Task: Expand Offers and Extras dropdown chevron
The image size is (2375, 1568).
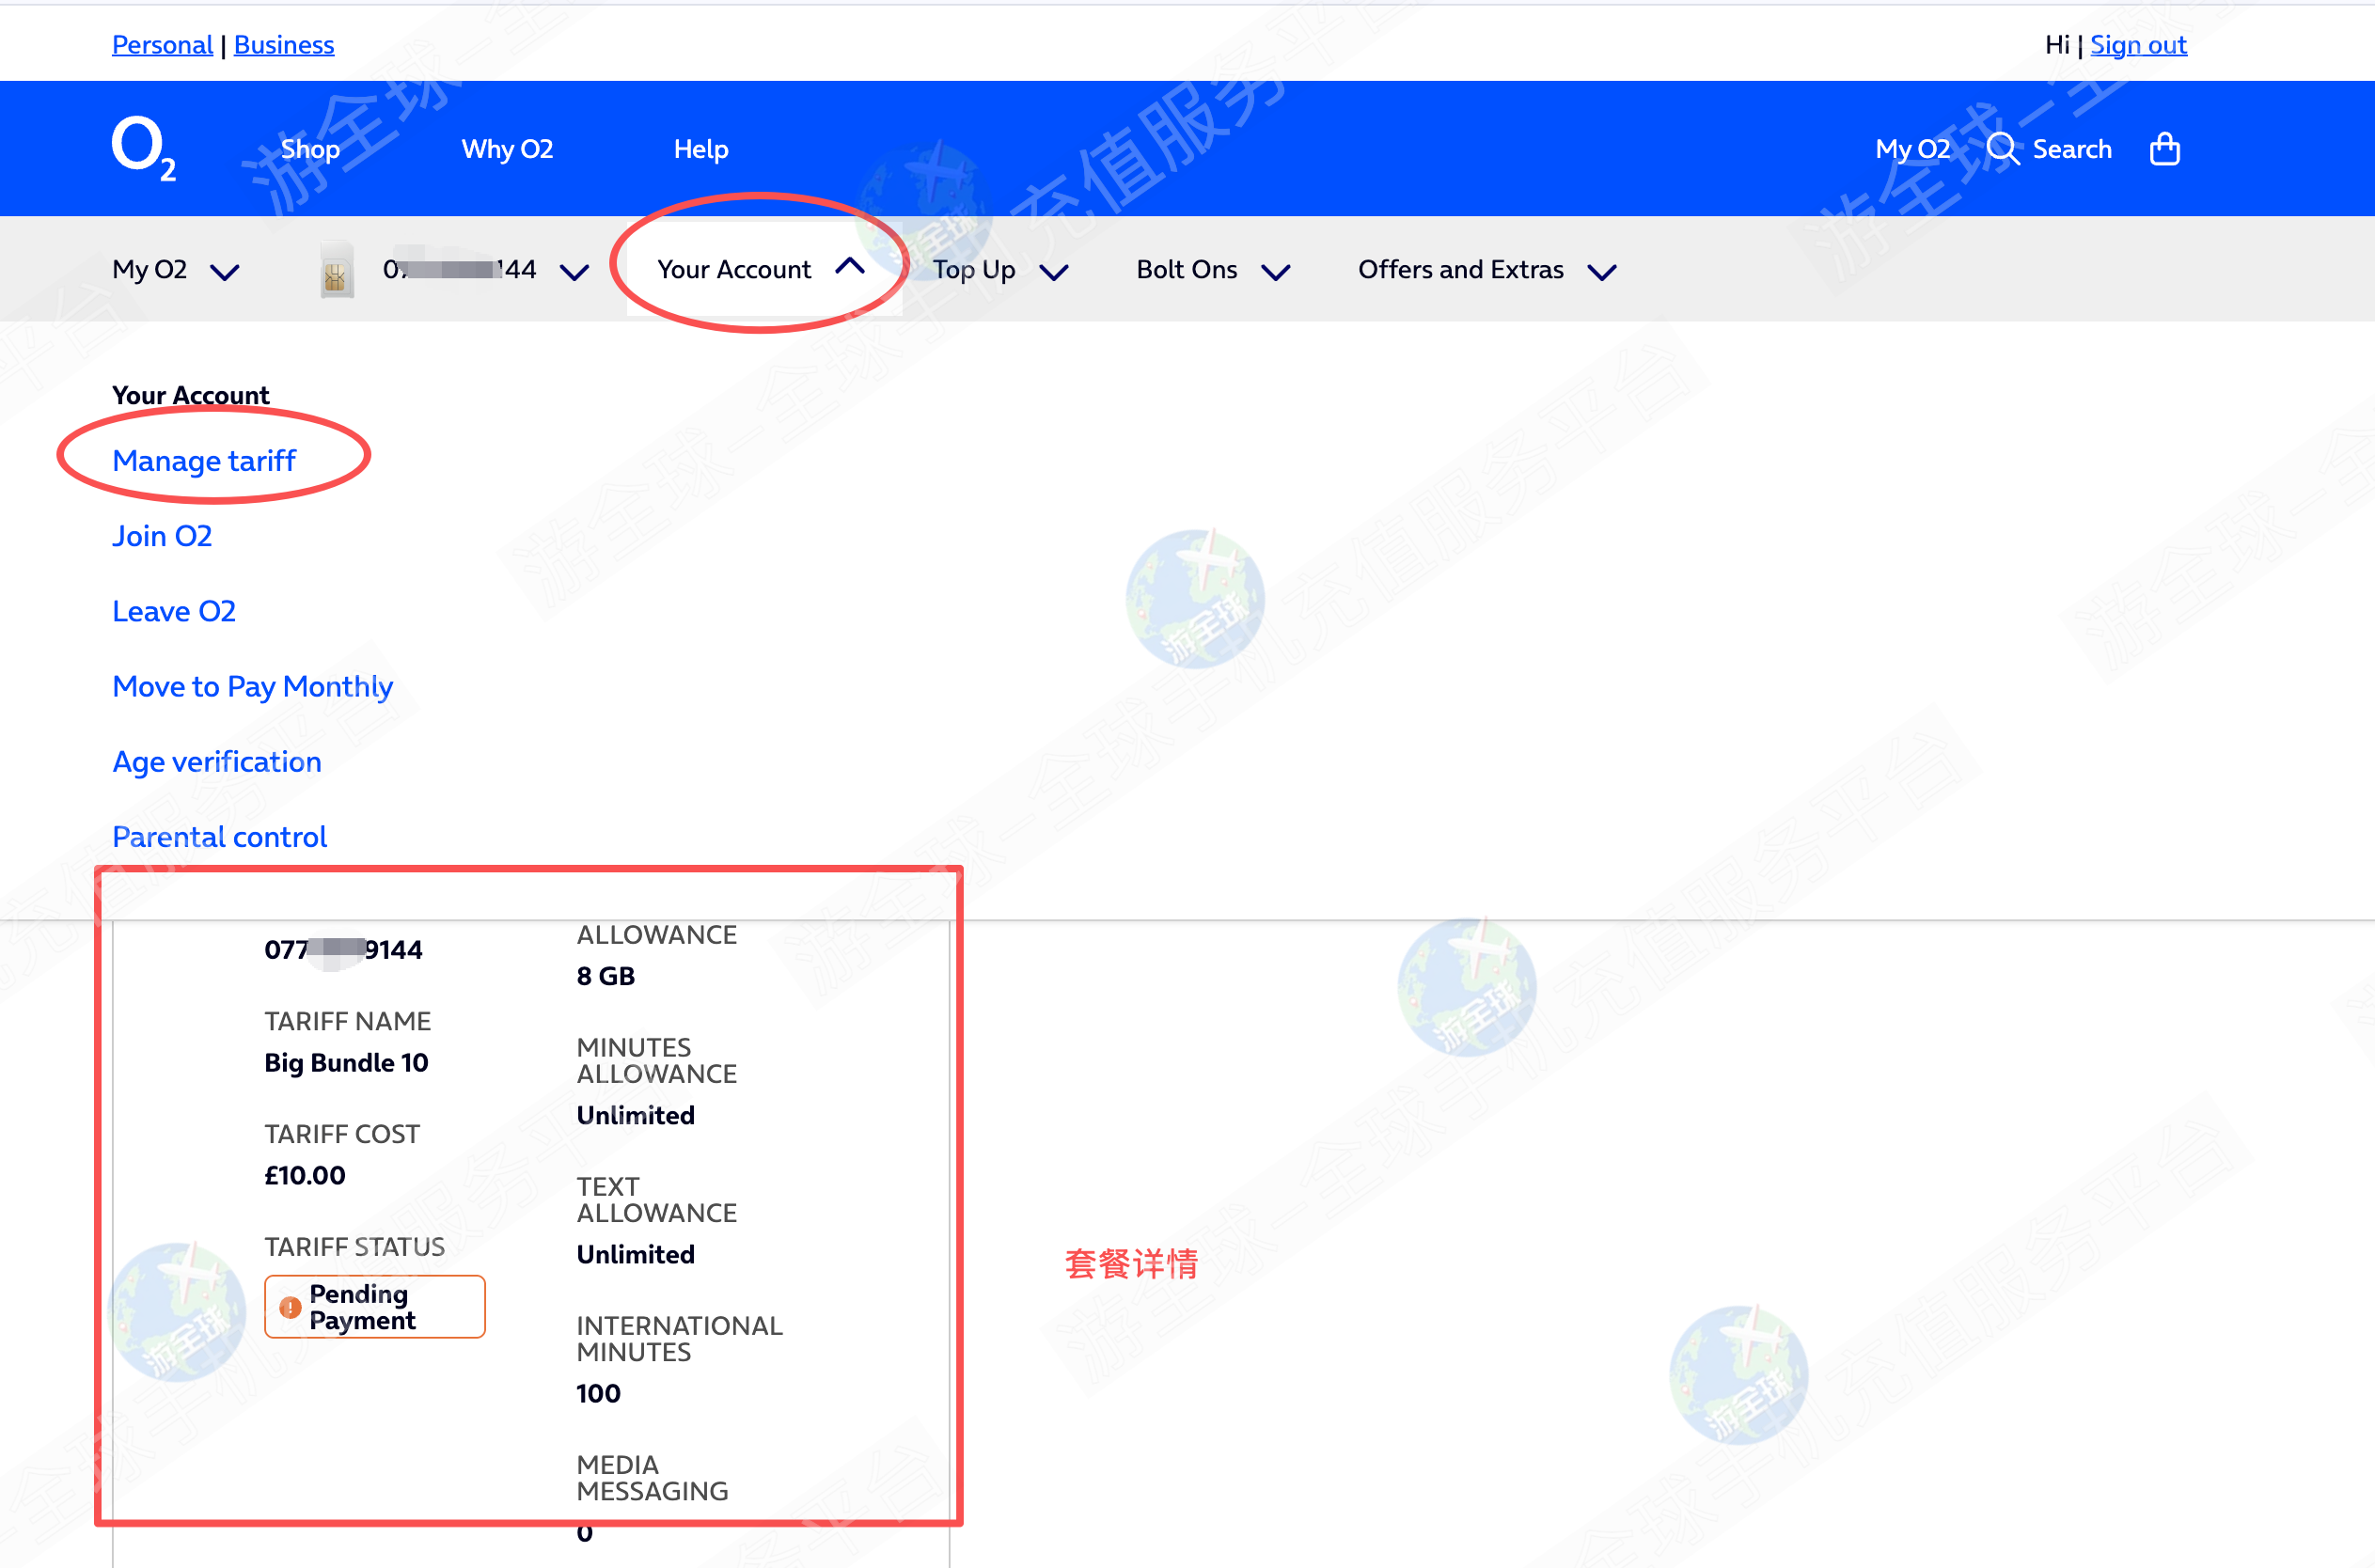Action: coord(1602,272)
